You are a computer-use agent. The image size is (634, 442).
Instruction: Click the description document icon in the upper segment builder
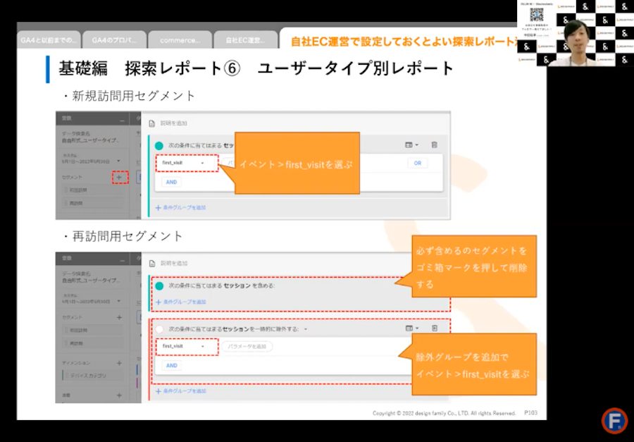click(152, 123)
